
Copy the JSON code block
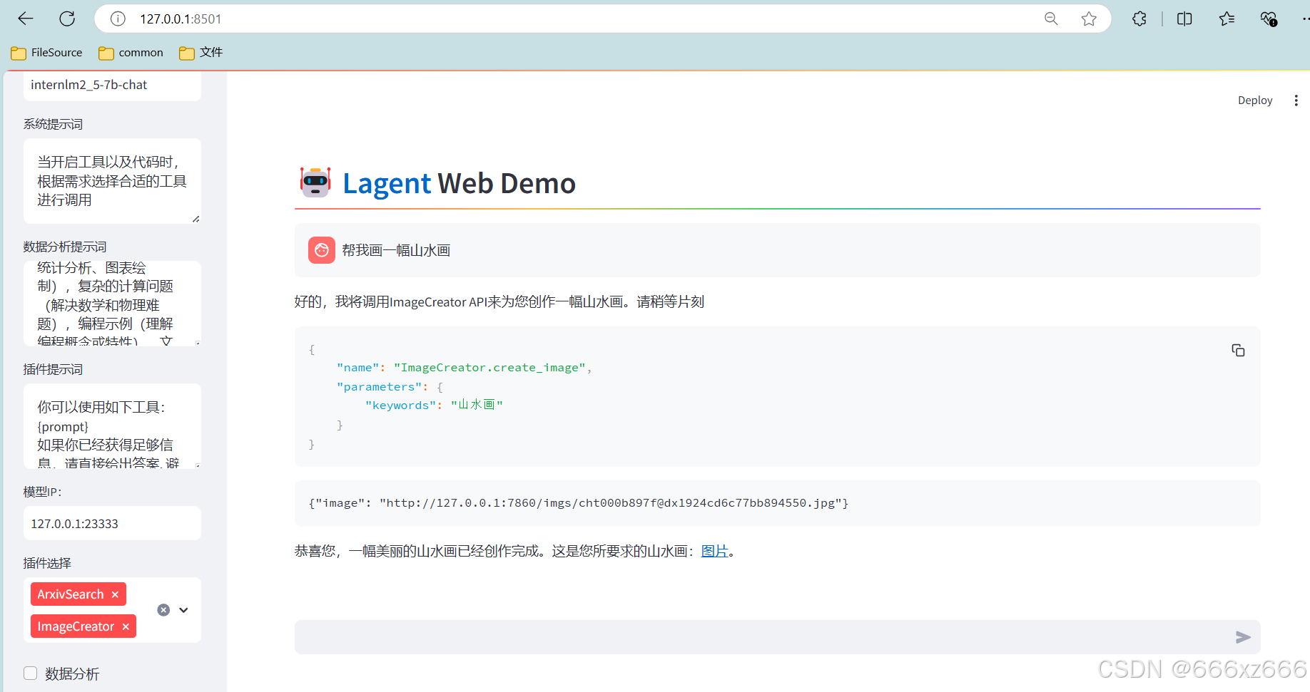pyautogui.click(x=1238, y=350)
